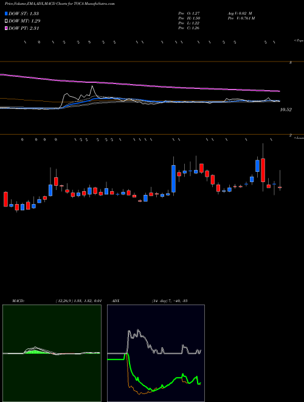Click the 'Pre O: 1.27' value
Image resolution: width=304 pixels, height=402 pixels.
(189, 13)
